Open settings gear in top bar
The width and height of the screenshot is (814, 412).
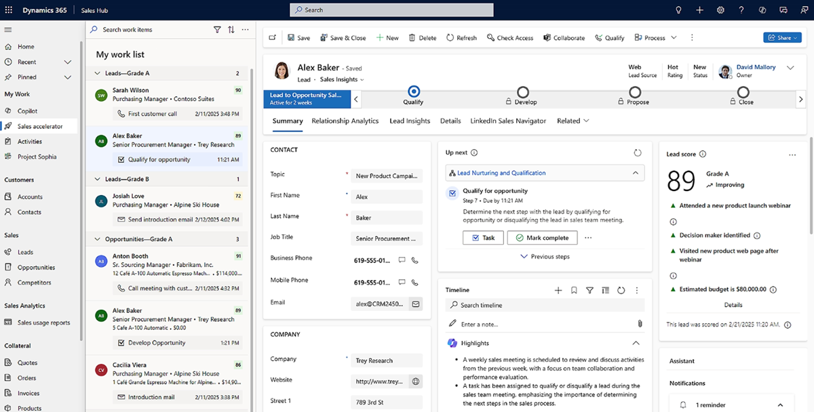pos(720,10)
